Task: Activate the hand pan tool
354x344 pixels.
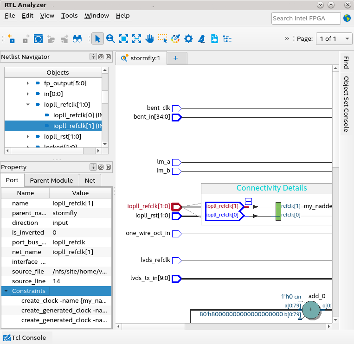Action: click(149, 39)
